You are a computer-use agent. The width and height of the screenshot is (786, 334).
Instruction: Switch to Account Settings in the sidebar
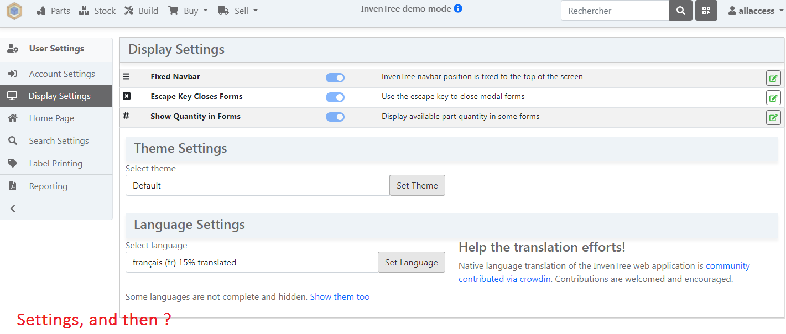coord(62,73)
